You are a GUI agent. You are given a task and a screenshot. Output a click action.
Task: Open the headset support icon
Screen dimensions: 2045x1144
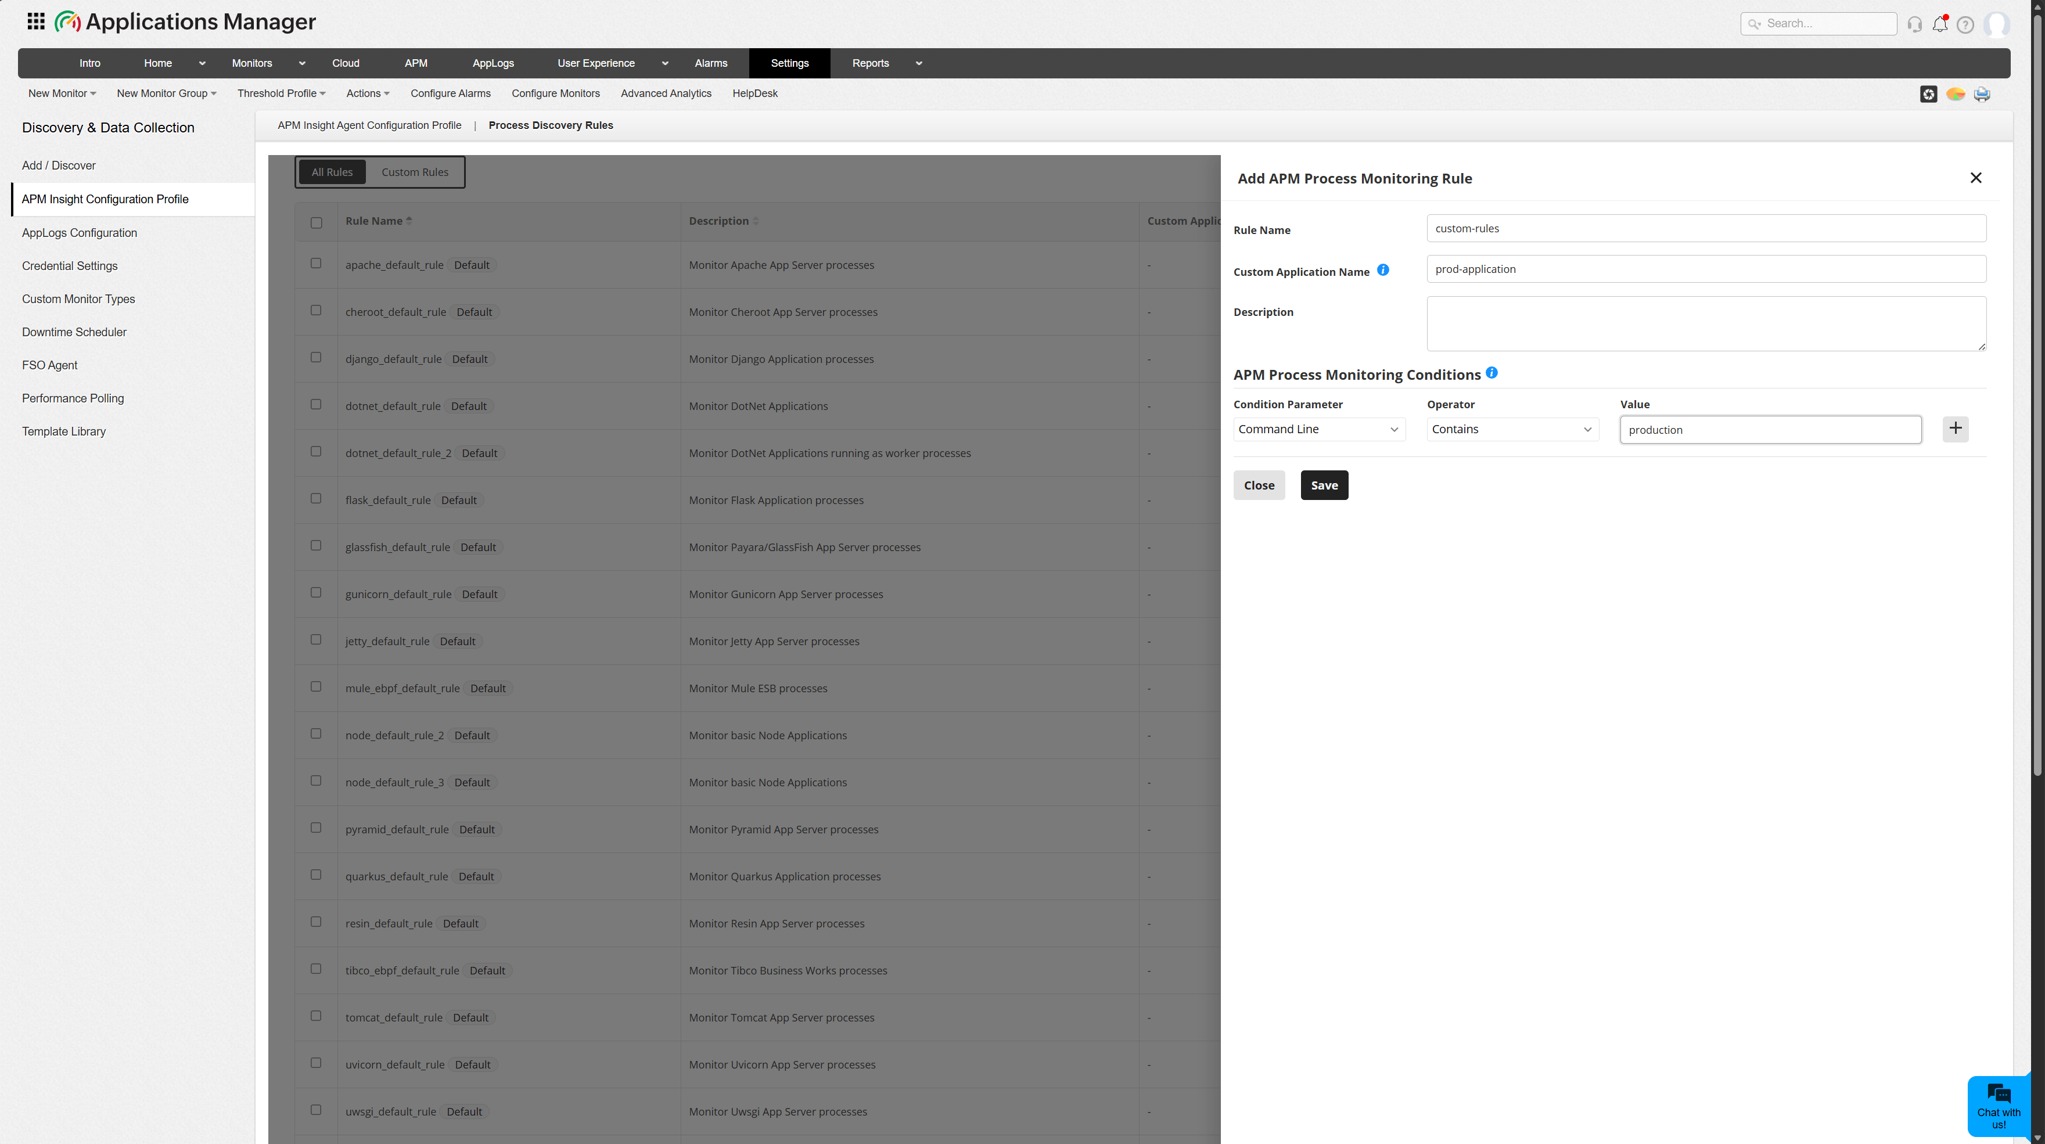pyautogui.click(x=1915, y=24)
